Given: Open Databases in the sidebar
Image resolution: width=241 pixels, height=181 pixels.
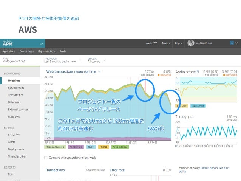Looking at the screenshot, I should tap(14, 102).
